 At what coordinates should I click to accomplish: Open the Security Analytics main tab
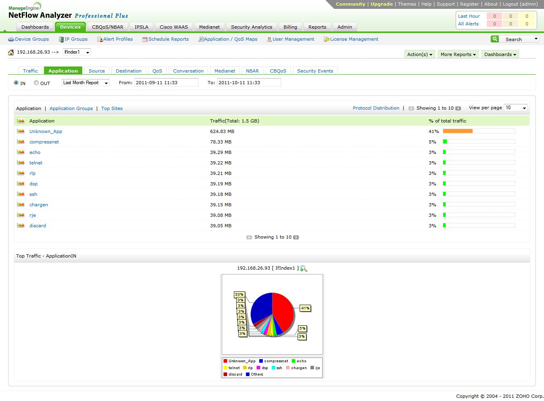tap(251, 27)
